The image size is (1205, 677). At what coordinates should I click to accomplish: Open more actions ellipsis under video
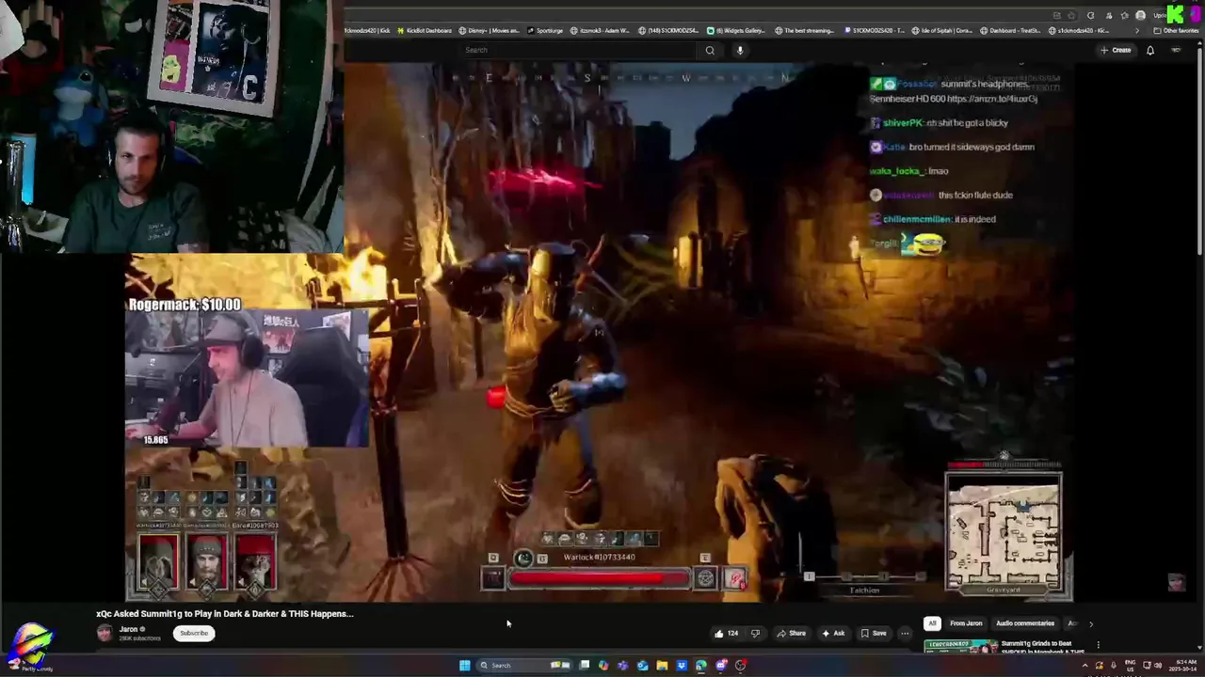(x=905, y=633)
